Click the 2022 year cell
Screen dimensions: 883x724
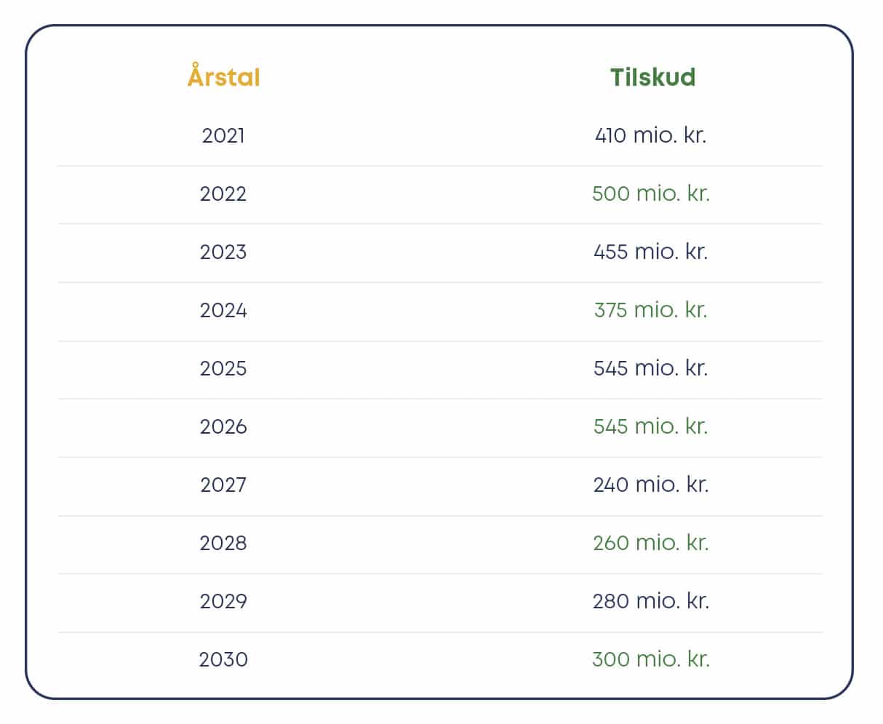[x=223, y=194]
